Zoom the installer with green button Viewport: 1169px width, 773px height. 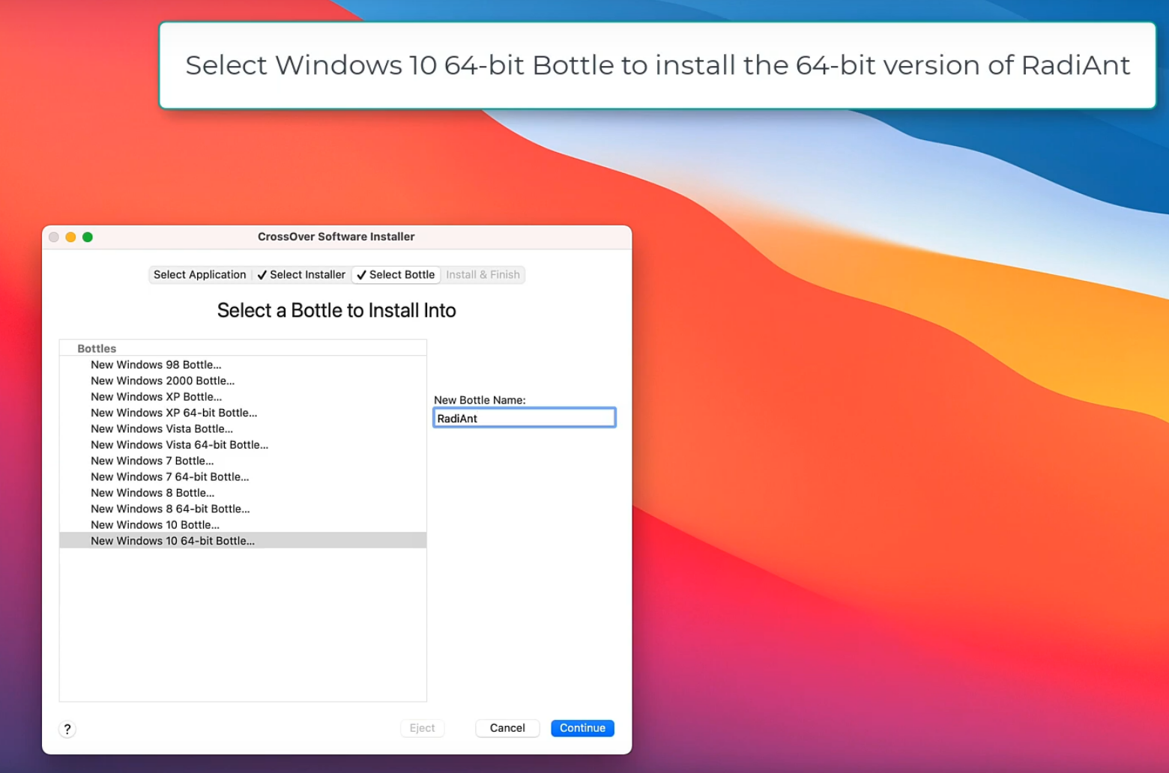(88, 237)
